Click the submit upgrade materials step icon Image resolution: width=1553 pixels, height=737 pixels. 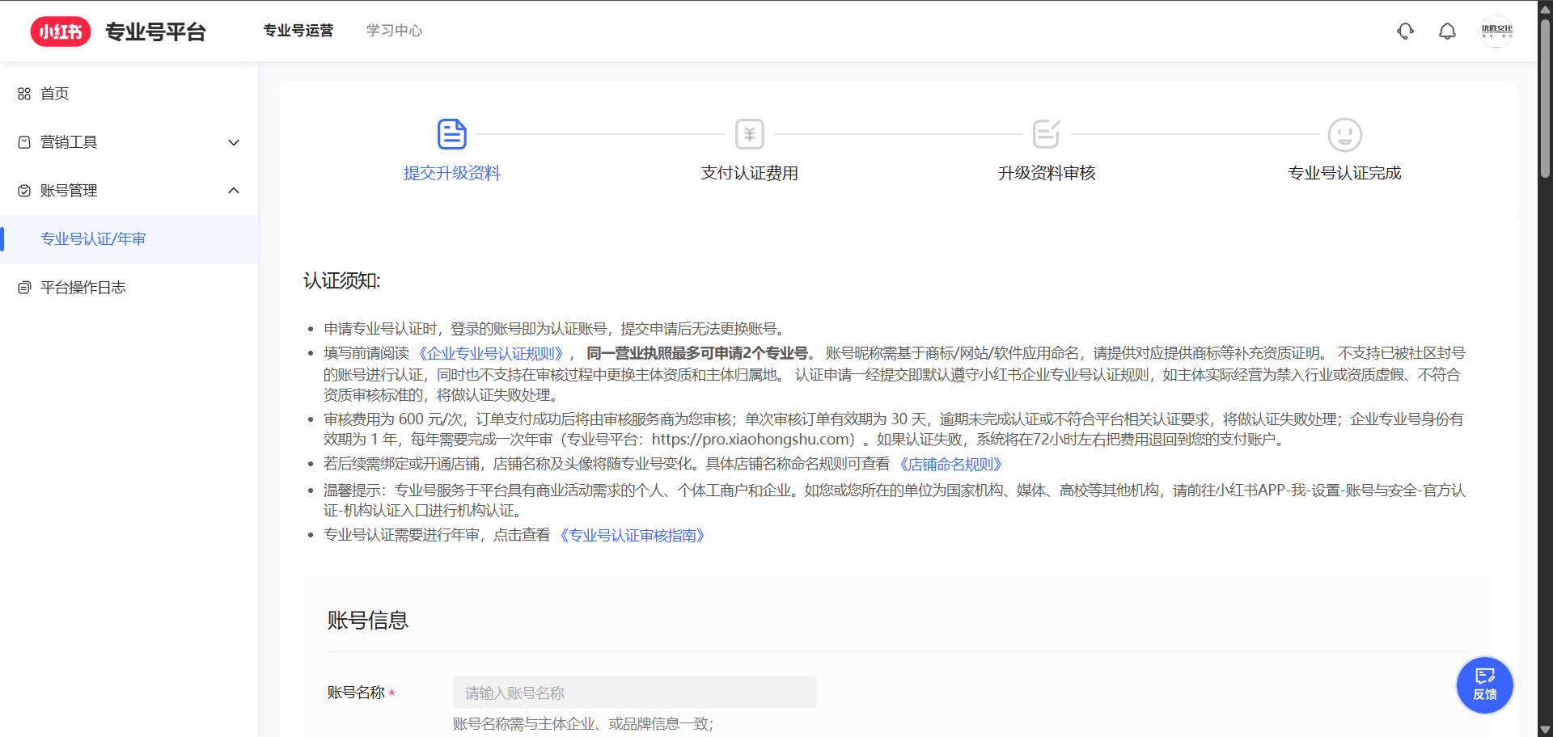(x=451, y=134)
